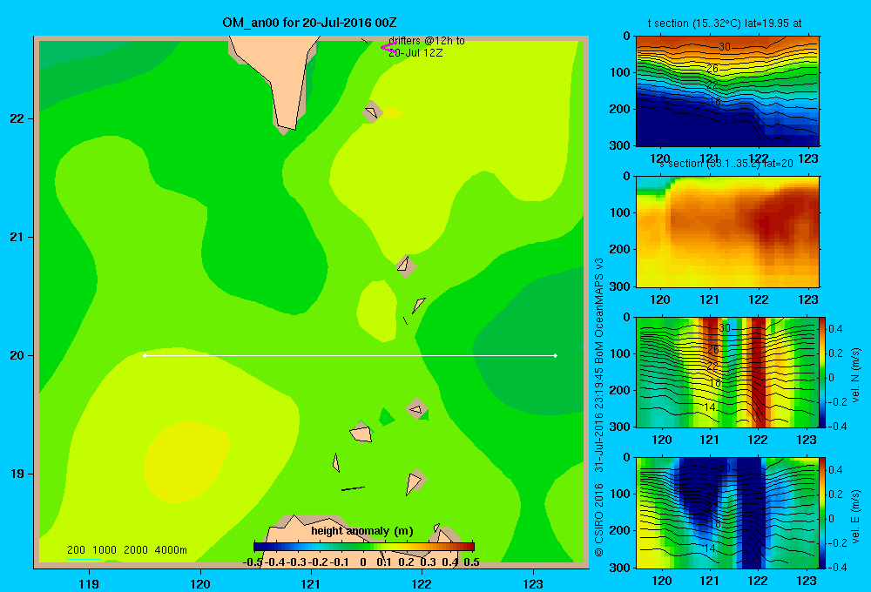Click longitude label '121' on main map axis
This screenshot has width=871, height=592.
tap(311, 583)
